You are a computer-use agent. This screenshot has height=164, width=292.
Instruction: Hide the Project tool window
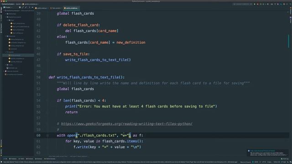32,7
